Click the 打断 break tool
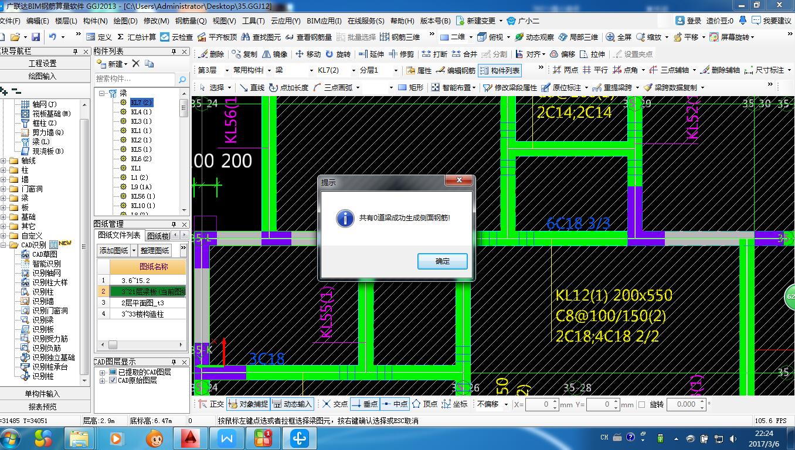 tap(434, 54)
